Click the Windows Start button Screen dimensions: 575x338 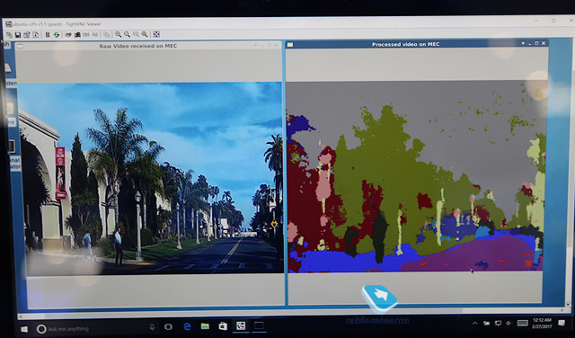[x=24, y=329]
